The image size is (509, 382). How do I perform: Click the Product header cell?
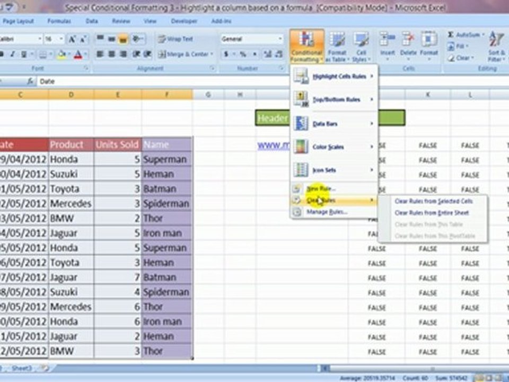(x=71, y=144)
